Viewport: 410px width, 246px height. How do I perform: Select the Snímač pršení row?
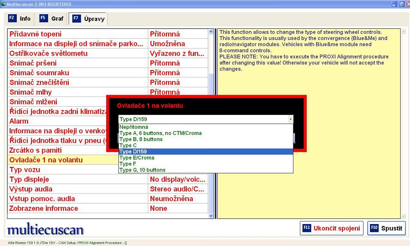click(108, 63)
